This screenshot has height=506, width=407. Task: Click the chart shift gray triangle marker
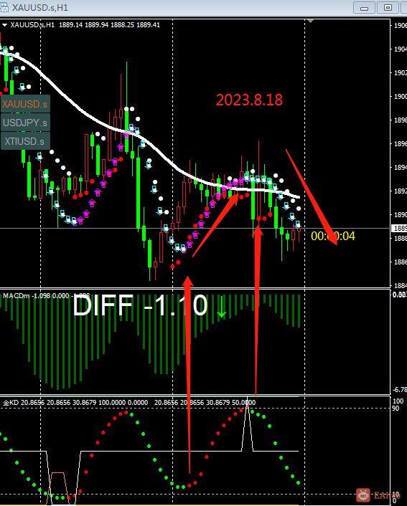pyautogui.click(x=310, y=22)
